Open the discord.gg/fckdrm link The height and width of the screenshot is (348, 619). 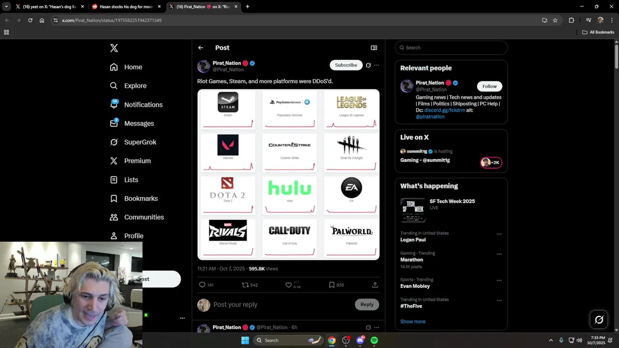(445, 110)
